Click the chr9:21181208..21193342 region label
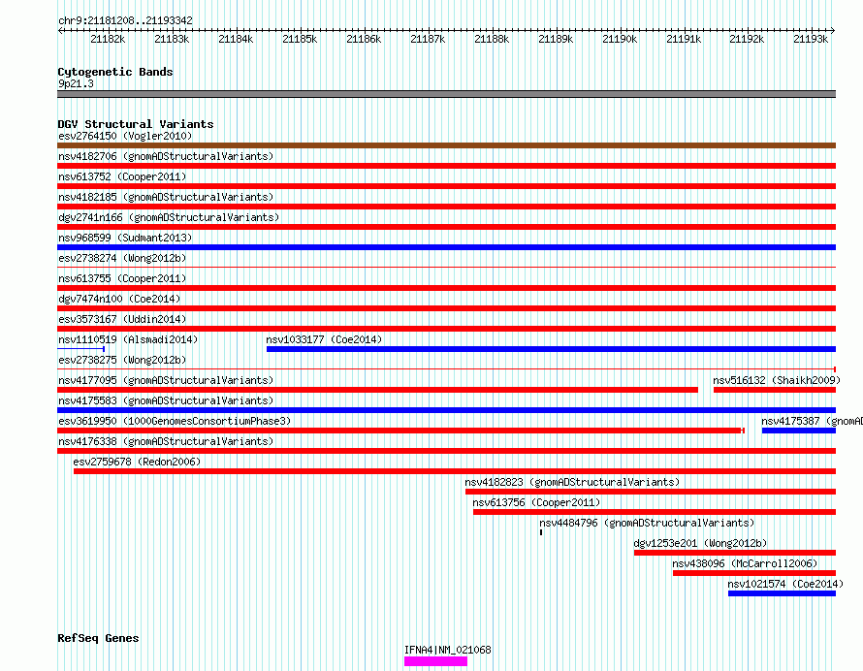This screenshot has width=863, height=671. (x=125, y=20)
